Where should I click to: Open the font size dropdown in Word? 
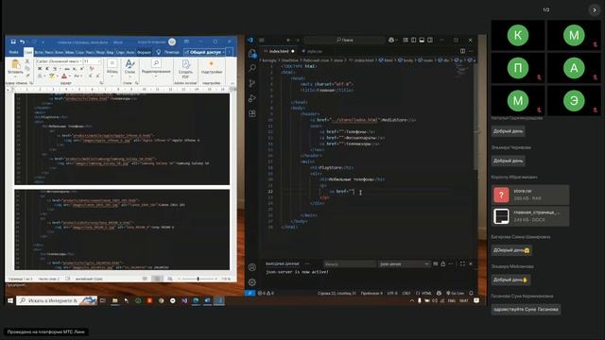[x=98, y=61]
